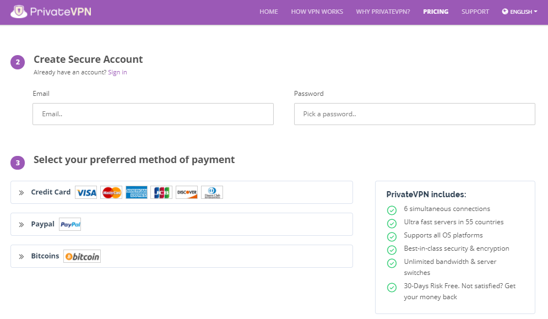
Task: Click checkmark beside Best-in-class security
Action: tap(392, 250)
